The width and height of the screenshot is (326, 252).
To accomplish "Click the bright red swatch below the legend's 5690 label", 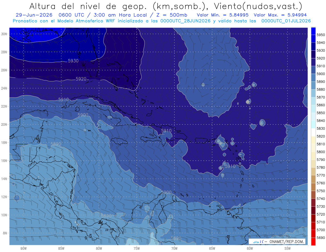I will [x=313, y=241].
